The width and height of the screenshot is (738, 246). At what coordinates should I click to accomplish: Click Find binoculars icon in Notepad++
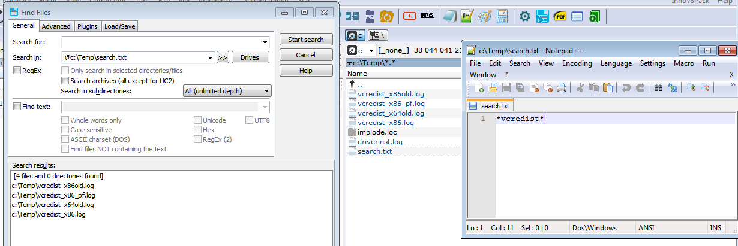pyautogui.click(x=658, y=88)
